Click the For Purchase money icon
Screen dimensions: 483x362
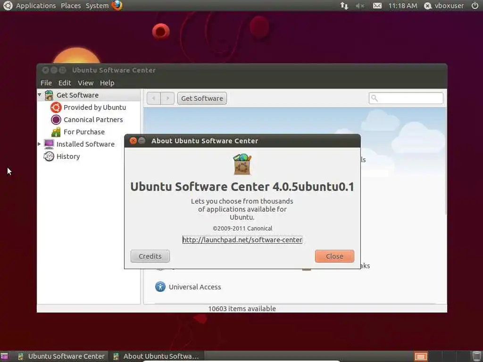[x=56, y=132]
